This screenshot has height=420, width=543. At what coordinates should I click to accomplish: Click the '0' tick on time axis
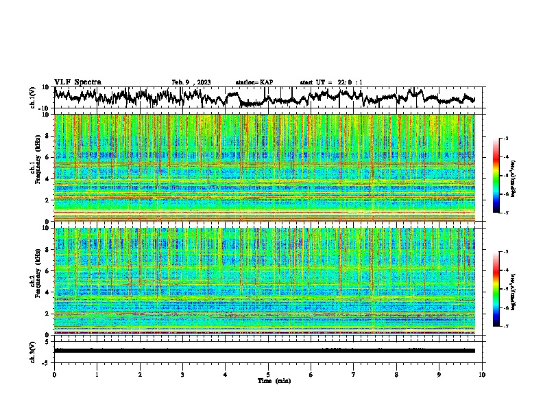point(54,375)
